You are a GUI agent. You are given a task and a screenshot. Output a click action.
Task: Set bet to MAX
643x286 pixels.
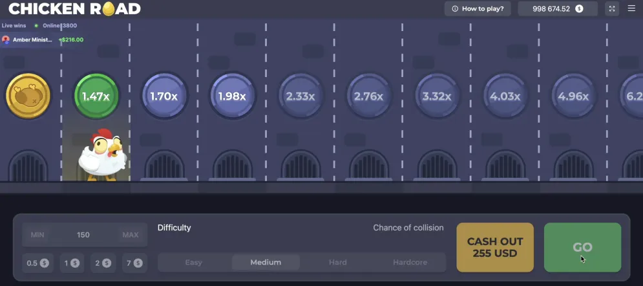(x=131, y=235)
